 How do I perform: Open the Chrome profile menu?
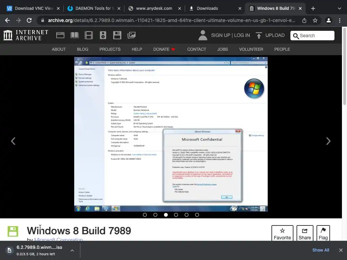click(x=329, y=20)
